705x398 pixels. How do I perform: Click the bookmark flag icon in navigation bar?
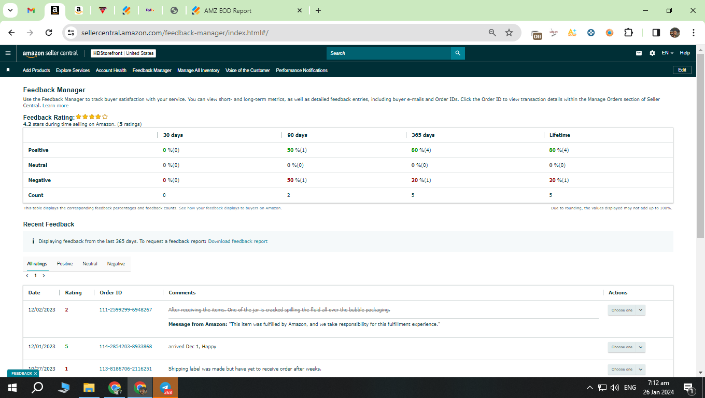pyautogui.click(x=8, y=70)
